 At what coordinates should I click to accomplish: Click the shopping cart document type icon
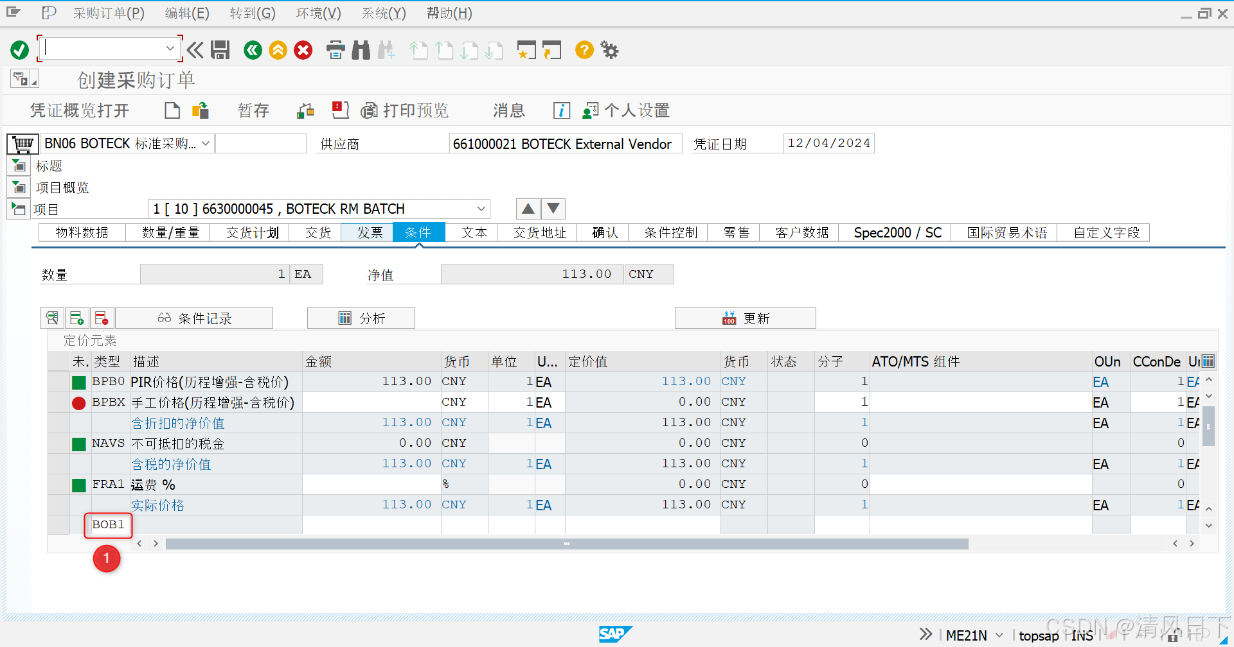[22, 144]
